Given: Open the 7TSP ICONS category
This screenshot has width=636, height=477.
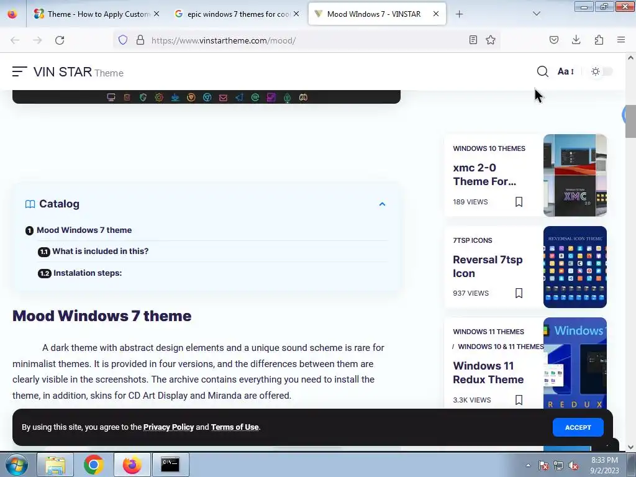Looking at the screenshot, I should point(472,240).
